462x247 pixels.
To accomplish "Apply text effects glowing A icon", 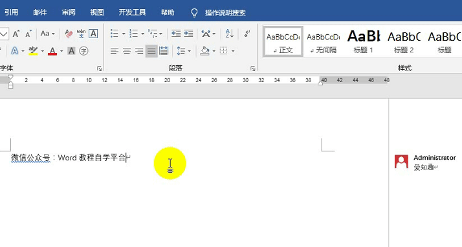I will [x=14, y=51].
